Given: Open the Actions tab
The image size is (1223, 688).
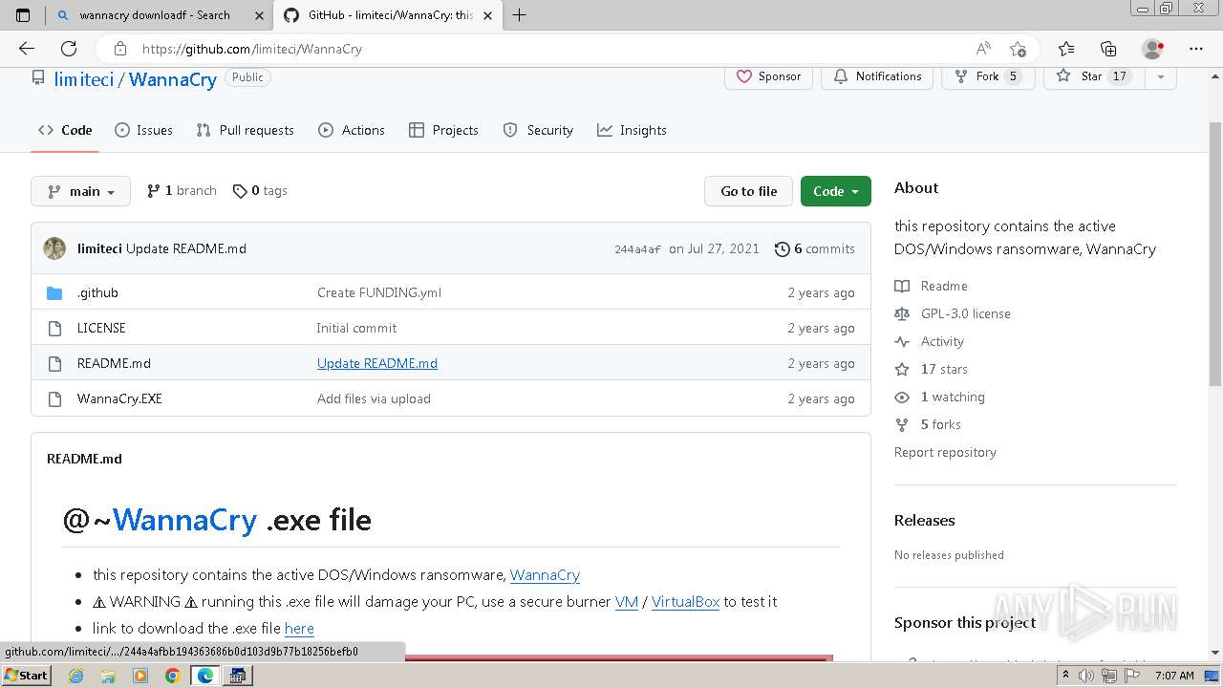Looking at the screenshot, I should tap(352, 130).
